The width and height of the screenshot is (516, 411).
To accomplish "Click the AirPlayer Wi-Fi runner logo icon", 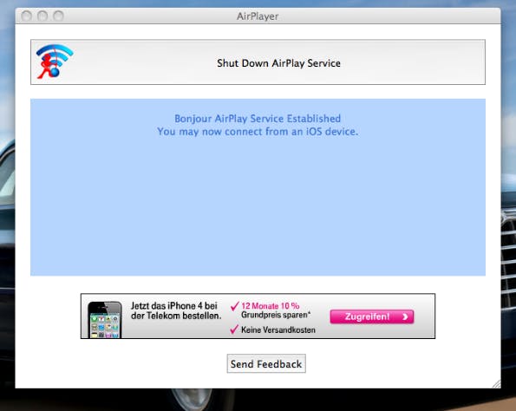I will (x=55, y=62).
